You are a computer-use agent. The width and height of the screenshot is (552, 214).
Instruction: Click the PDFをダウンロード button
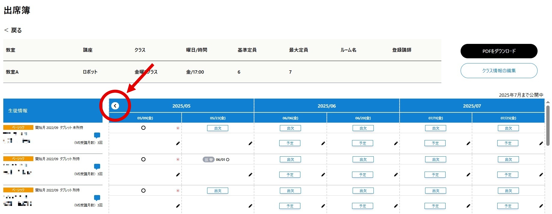click(499, 51)
